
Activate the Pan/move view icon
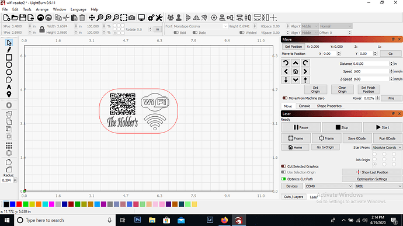click(92, 18)
